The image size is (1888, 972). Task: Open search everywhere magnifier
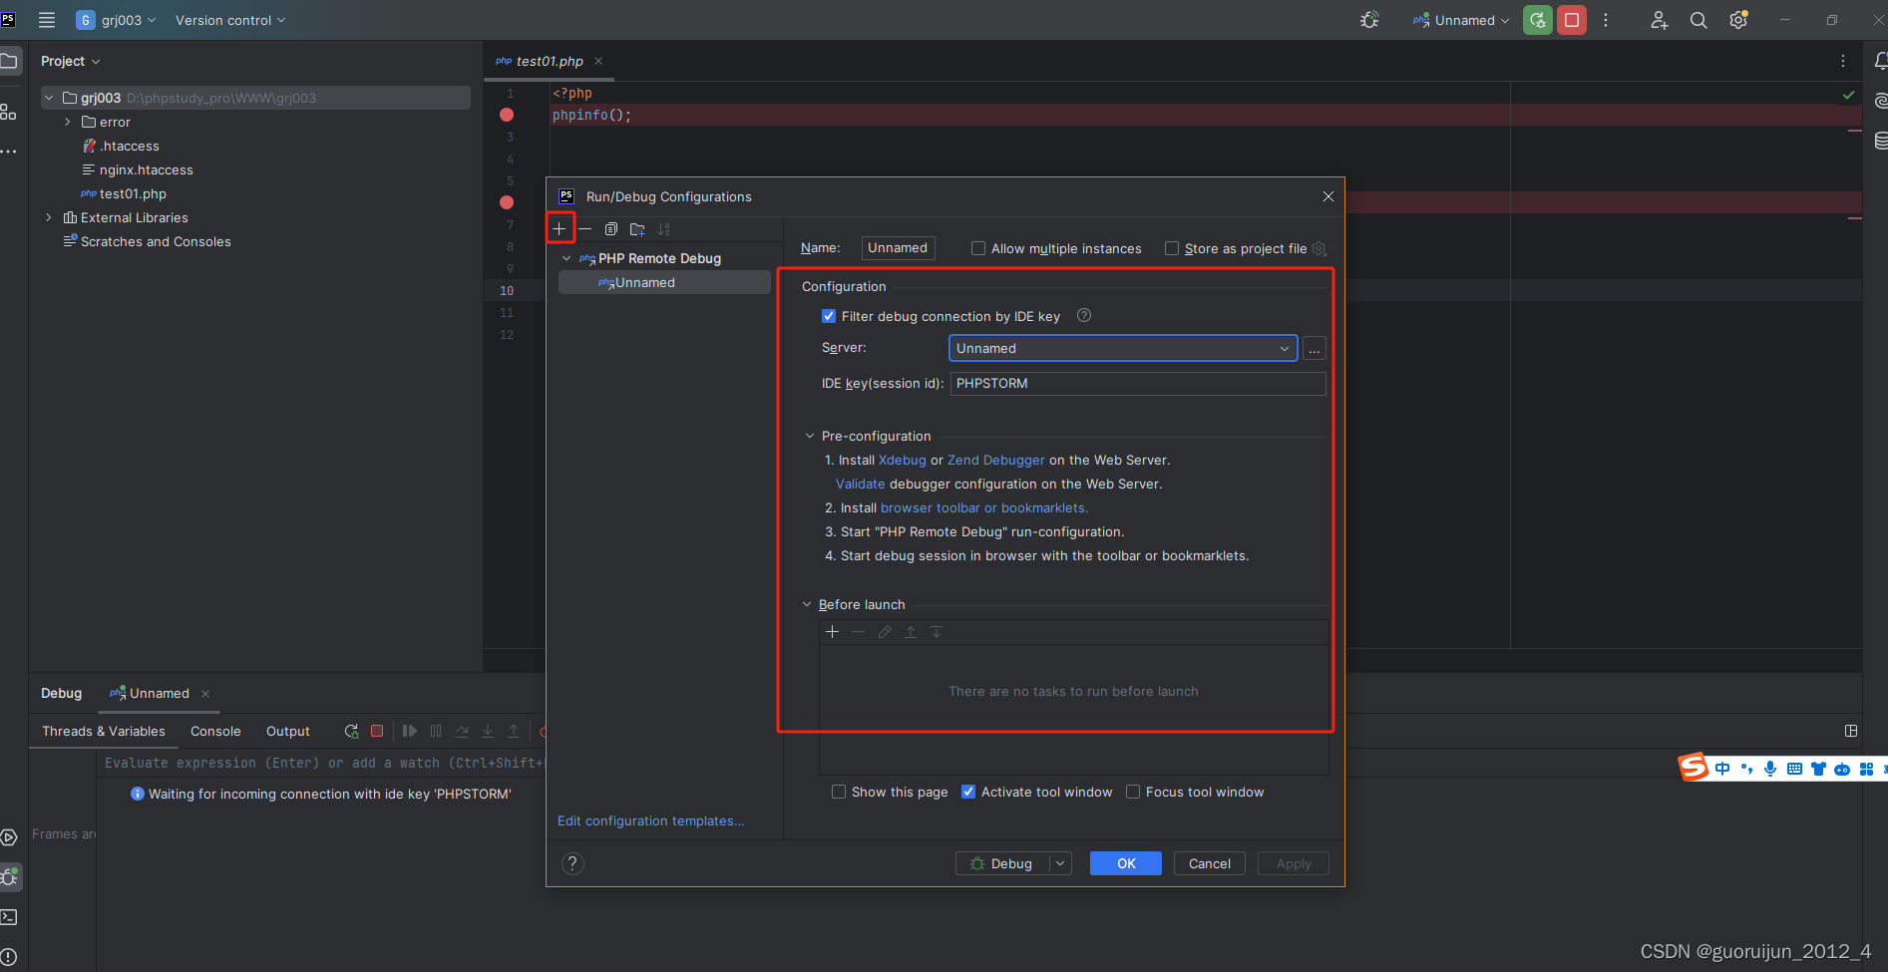point(1699,20)
